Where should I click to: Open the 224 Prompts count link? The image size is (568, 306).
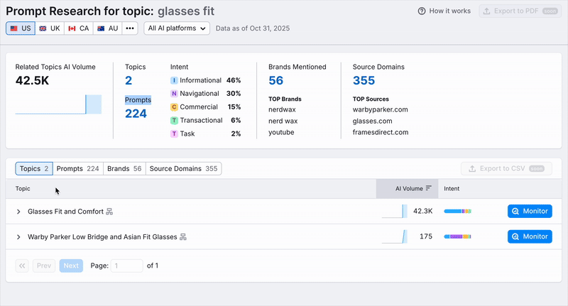click(x=136, y=113)
